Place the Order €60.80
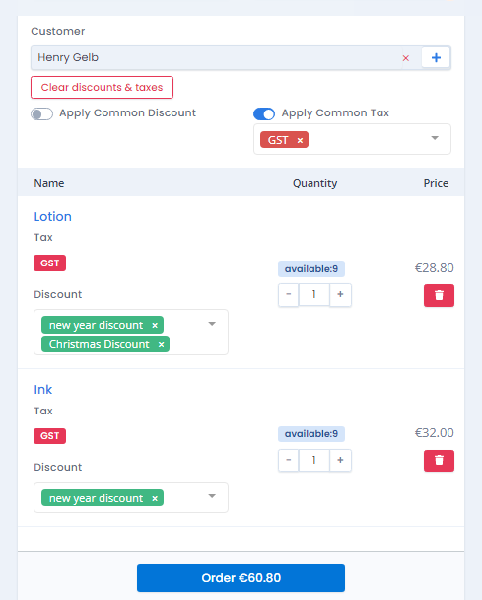Image resolution: width=482 pixels, height=600 pixels. click(241, 578)
